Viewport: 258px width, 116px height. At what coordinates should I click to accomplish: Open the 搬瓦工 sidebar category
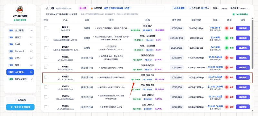point(20,37)
